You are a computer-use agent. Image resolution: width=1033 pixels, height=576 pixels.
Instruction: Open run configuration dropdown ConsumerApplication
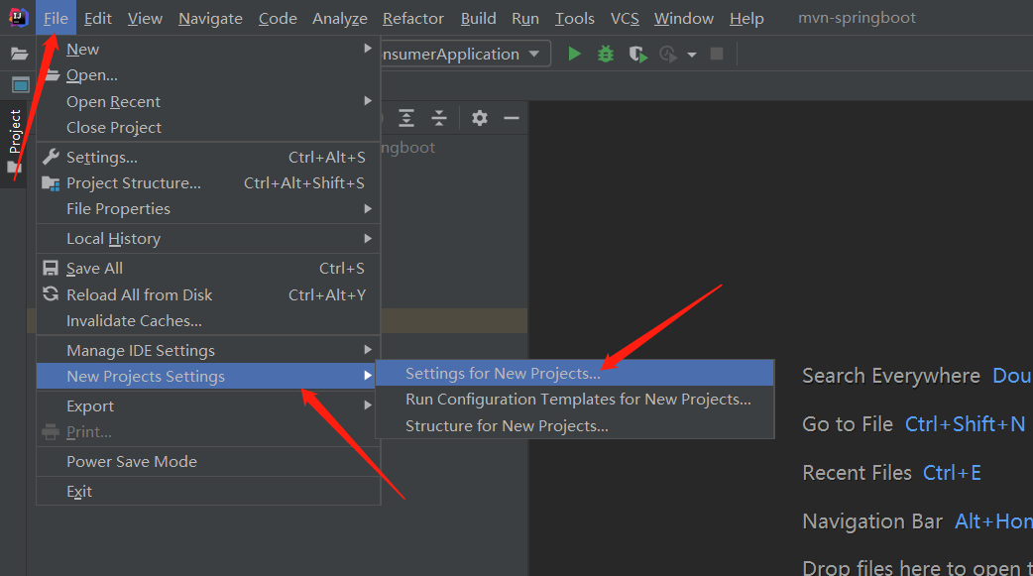tap(465, 55)
